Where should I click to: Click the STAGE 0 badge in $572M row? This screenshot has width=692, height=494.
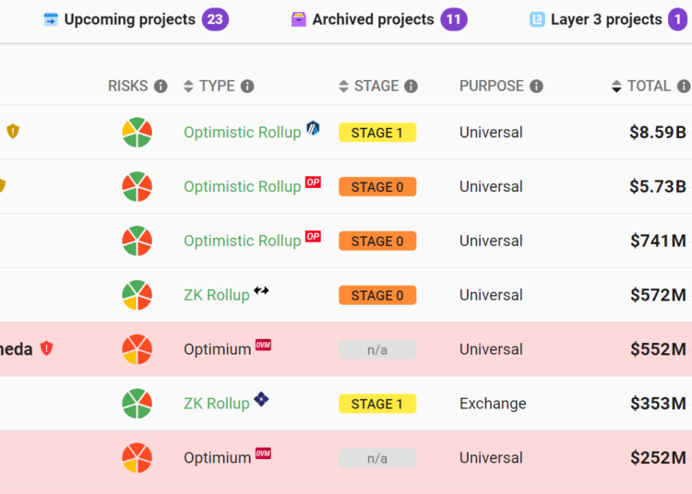point(377,296)
